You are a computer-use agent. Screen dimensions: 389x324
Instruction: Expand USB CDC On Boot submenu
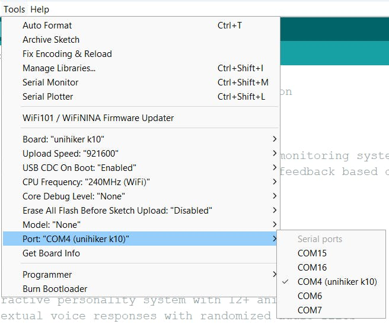[x=141, y=168]
